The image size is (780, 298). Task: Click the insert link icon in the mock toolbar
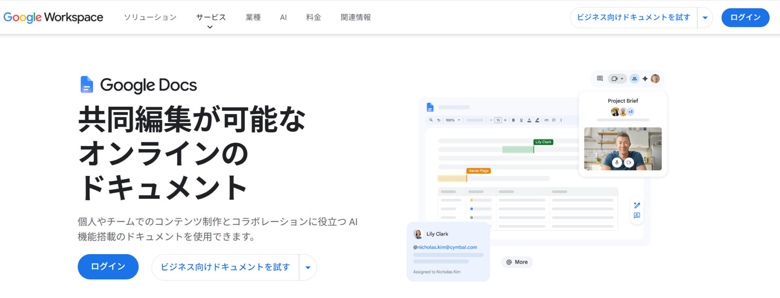pyautogui.click(x=546, y=120)
